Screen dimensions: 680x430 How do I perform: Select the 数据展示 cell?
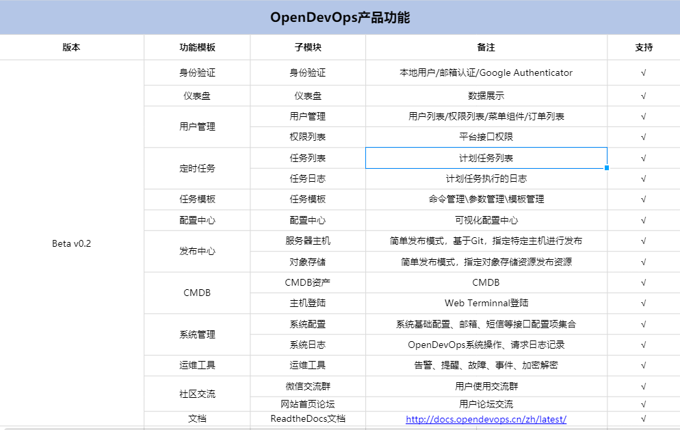coord(486,96)
